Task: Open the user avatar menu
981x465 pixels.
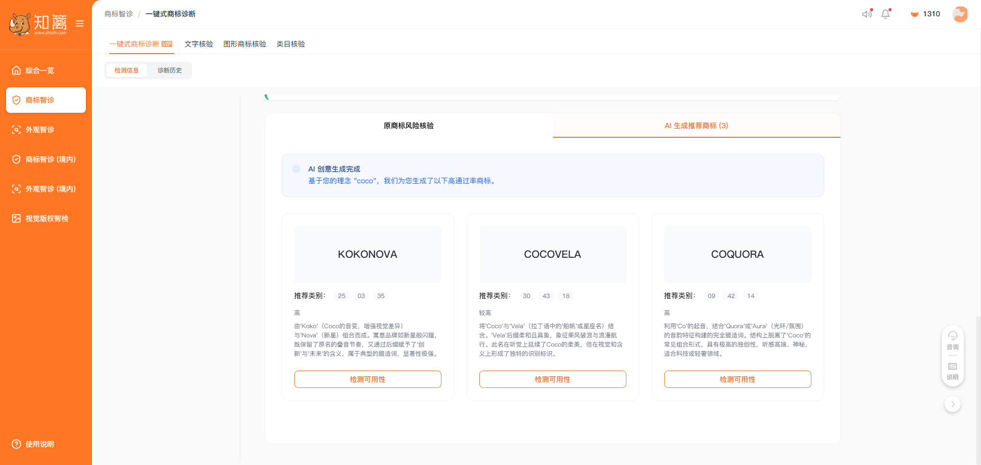Action: pyautogui.click(x=961, y=14)
